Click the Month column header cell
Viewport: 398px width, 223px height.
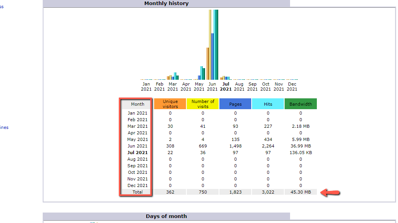tap(137, 104)
